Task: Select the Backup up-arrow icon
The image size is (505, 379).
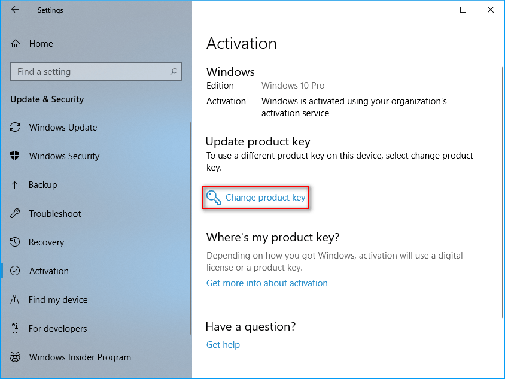Action: coord(16,184)
